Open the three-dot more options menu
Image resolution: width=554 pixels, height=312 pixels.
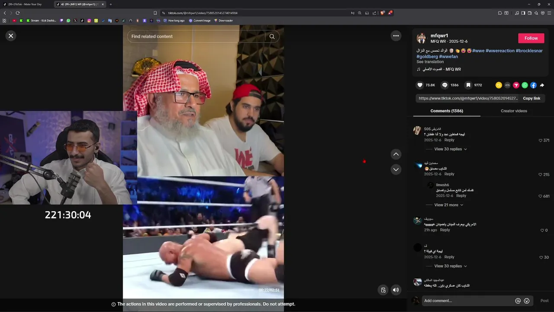coord(396,36)
